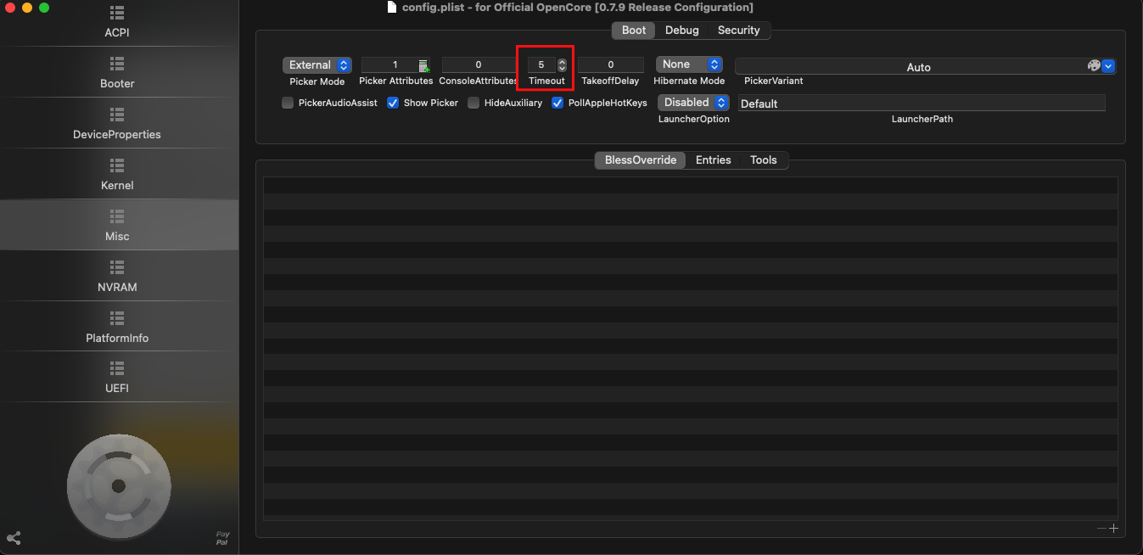Click the plus button to add row
The height and width of the screenshot is (555, 1143).
pyautogui.click(x=1114, y=528)
